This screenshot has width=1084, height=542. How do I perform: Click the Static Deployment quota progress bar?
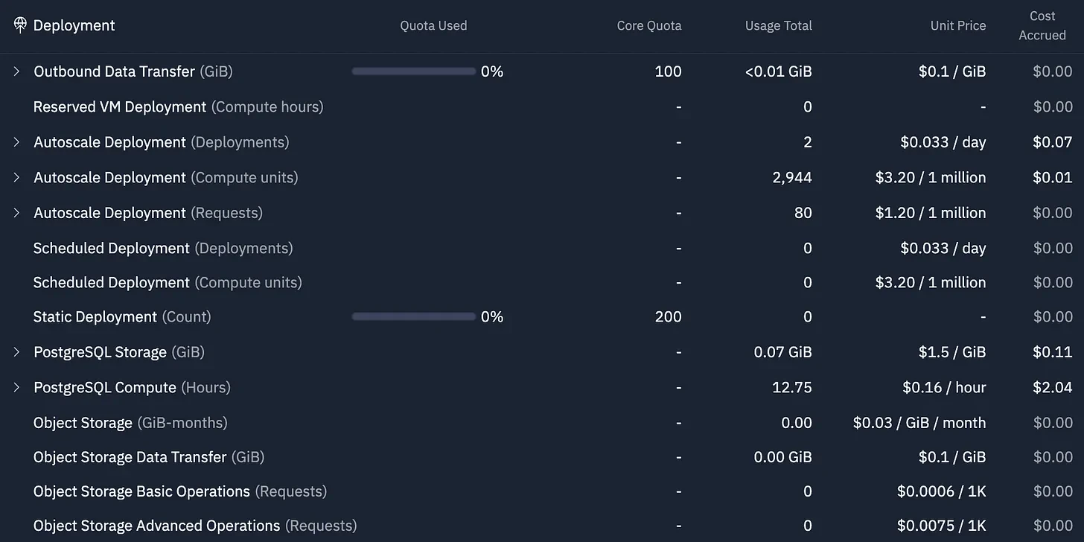coord(413,316)
